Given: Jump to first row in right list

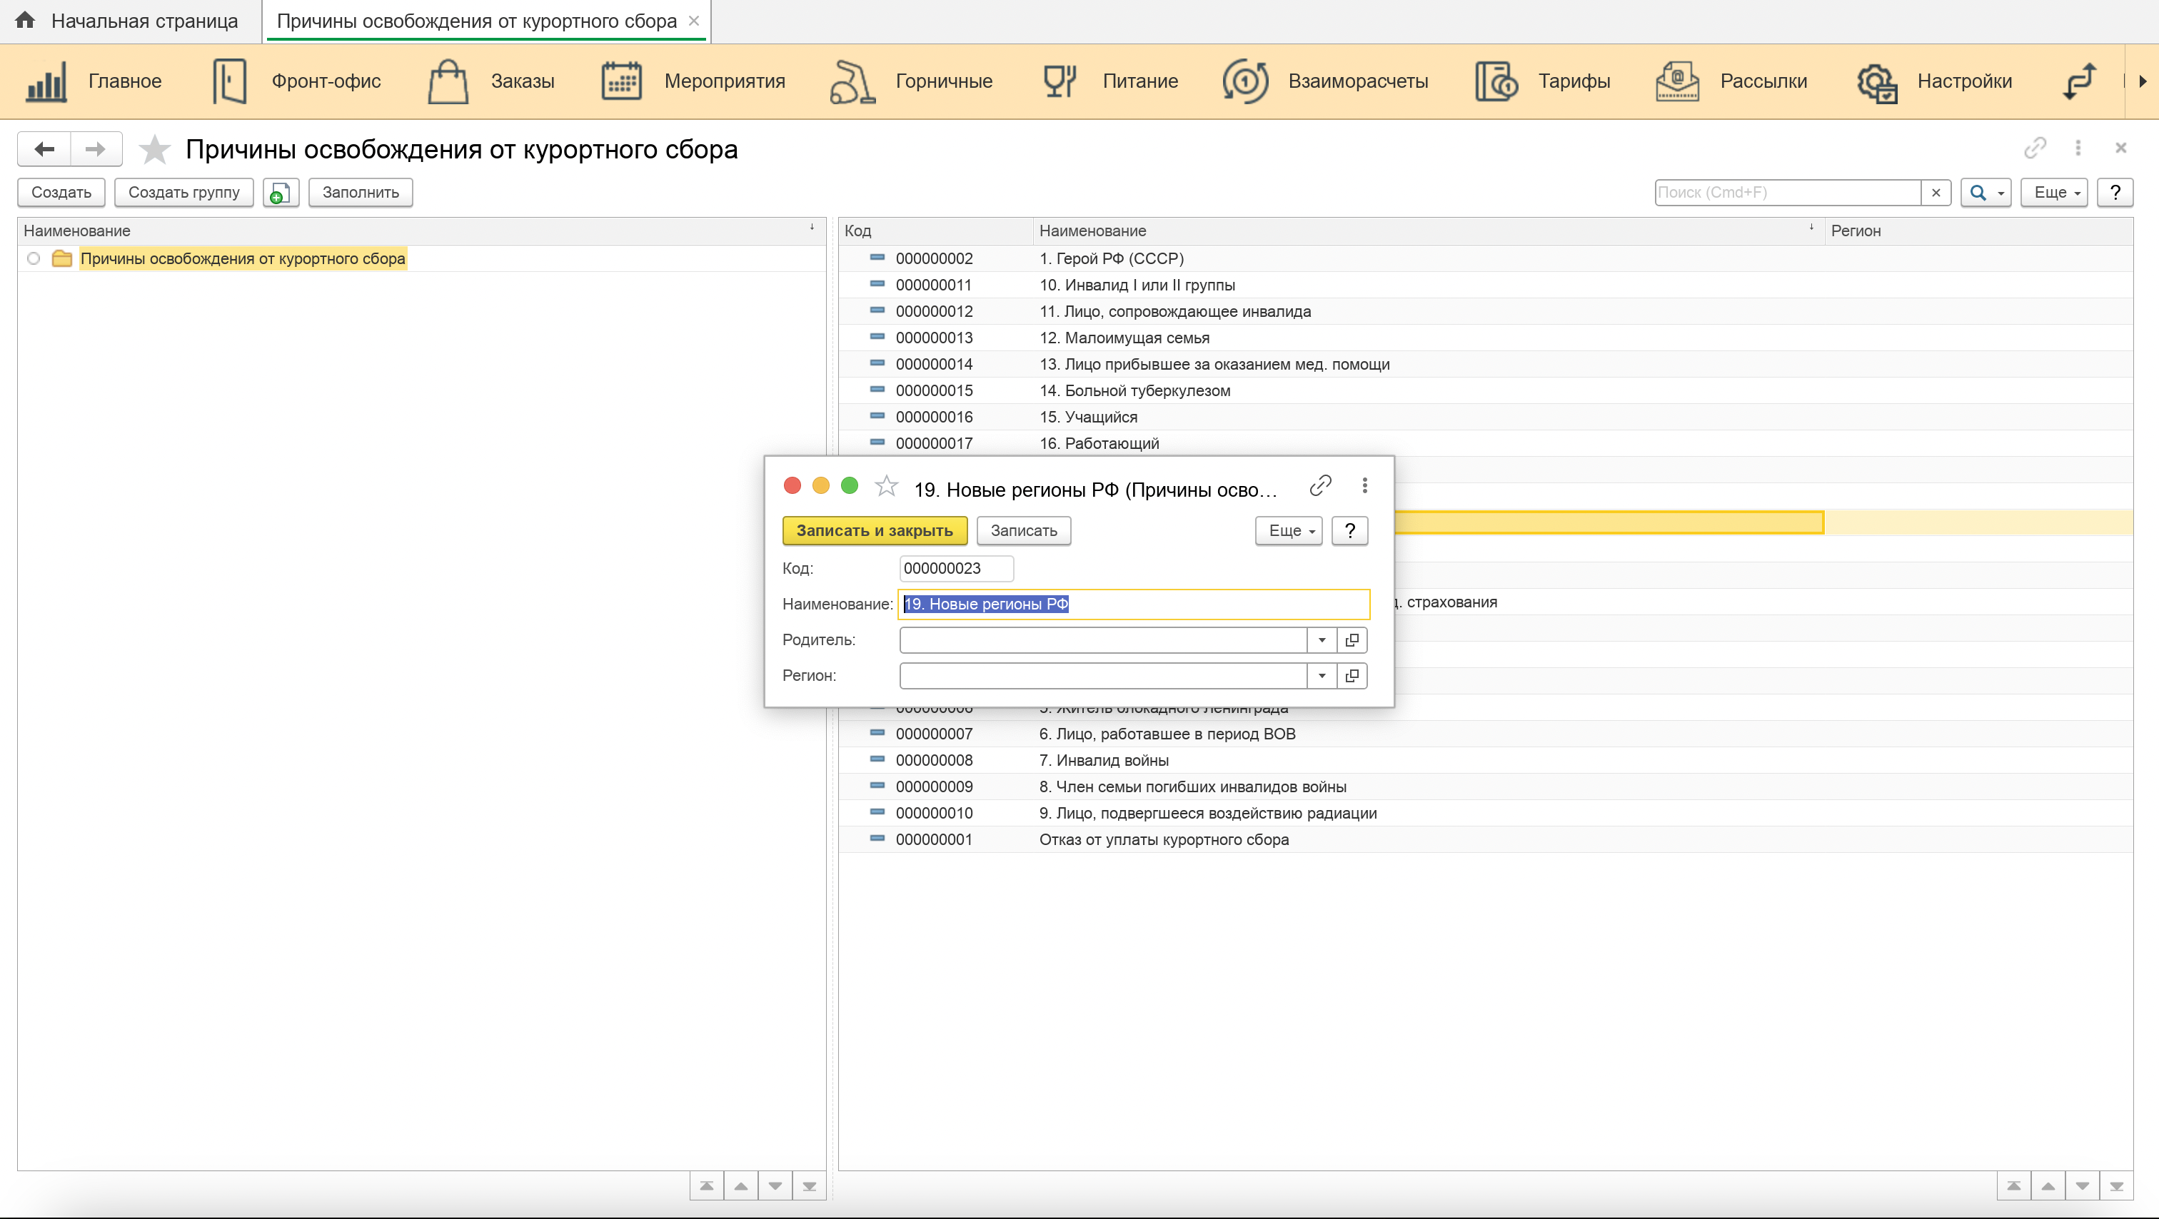Looking at the screenshot, I should coord(2013,1186).
